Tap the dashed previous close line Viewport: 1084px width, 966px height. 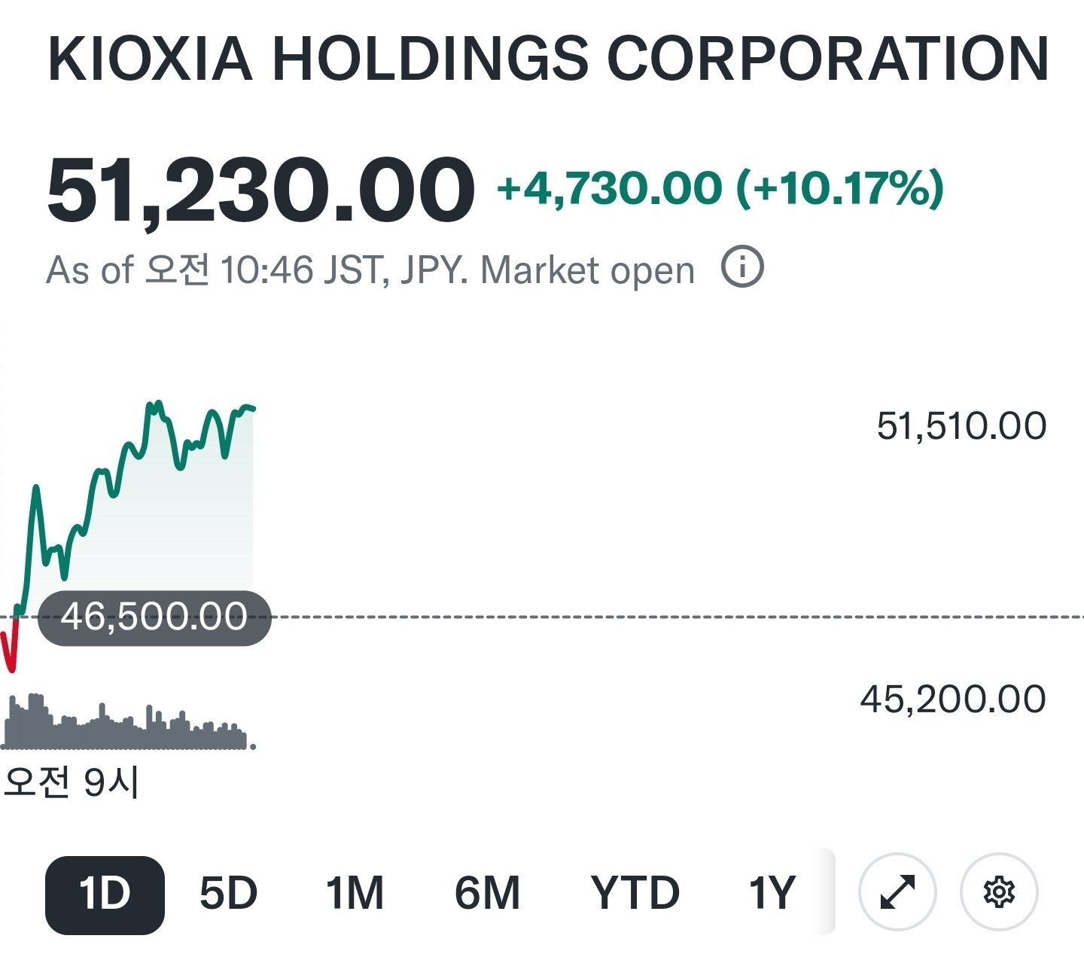[677, 617]
